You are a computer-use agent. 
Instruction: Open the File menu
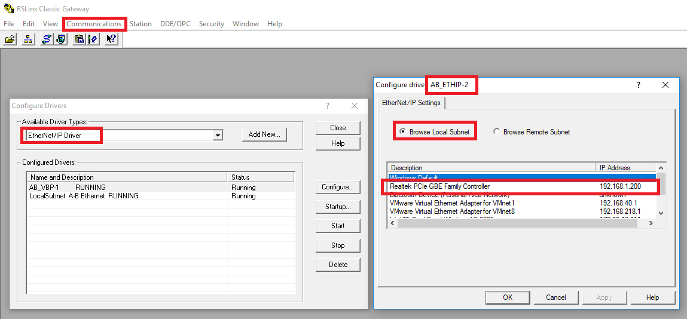coord(9,24)
